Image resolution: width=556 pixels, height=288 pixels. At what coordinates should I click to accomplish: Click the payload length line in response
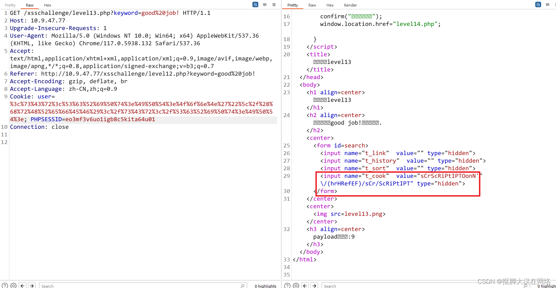tap(334, 237)
